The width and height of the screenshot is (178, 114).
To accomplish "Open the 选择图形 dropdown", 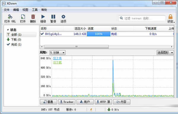I will 165,52.
